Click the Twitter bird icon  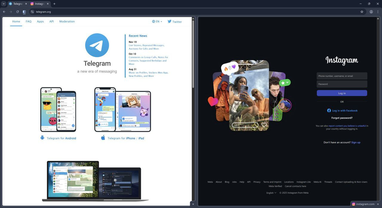[x=170, y=22]
